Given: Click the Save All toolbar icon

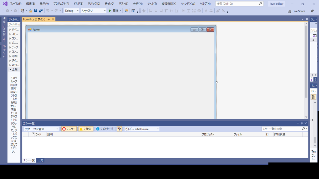Looking at the screenshot, I should [x=41, y=11].
